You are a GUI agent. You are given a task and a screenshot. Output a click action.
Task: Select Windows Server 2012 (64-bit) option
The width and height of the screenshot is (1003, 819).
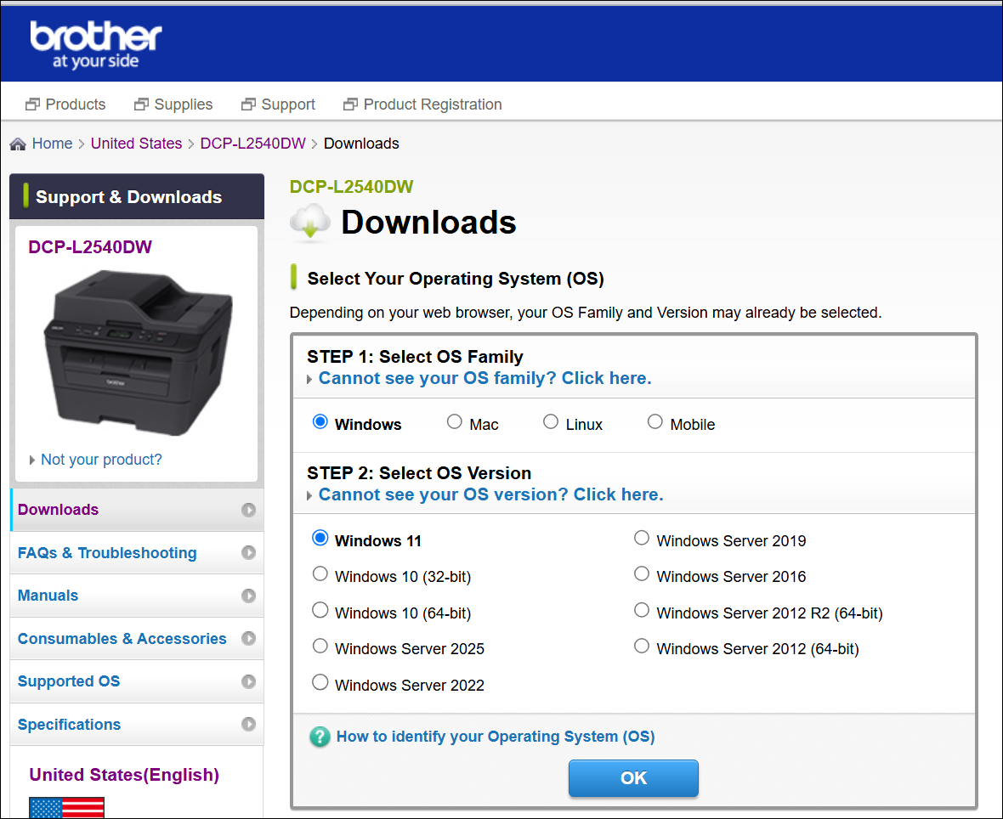pyautogui.click(x=642, y=647)
